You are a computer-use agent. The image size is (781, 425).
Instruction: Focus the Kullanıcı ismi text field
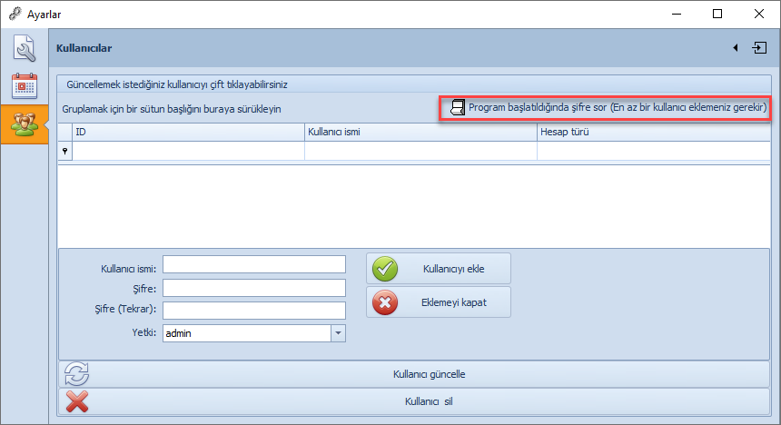254,264
